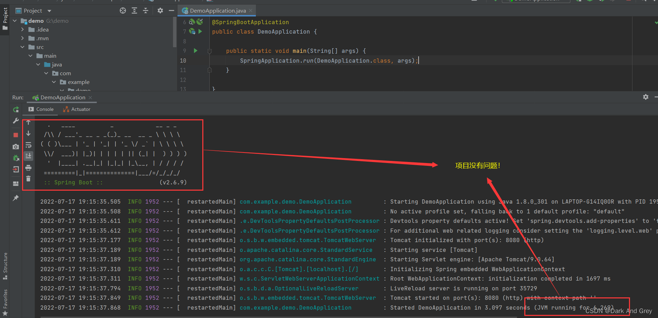Click run arrow next to class DemoApplication
Image resolution: width=658 pixels, height=318 pixels.
pyautogui.click(x=200, y=31)
